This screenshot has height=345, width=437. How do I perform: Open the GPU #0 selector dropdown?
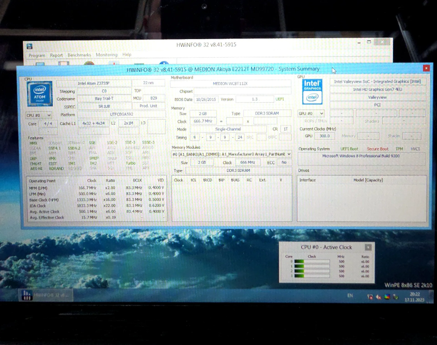(x=311, y=113)
